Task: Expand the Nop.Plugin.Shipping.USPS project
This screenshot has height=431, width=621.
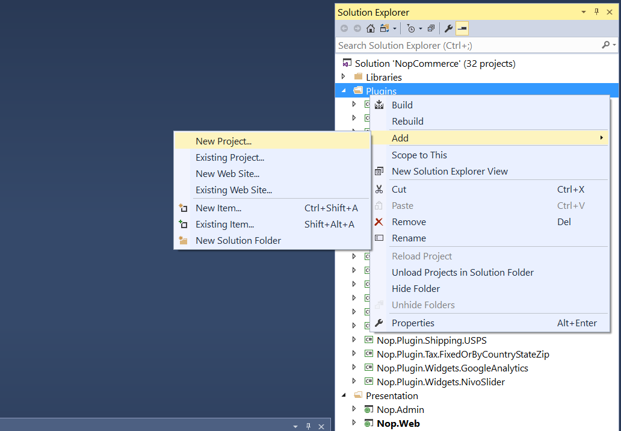Action: [x=354, y=340]
